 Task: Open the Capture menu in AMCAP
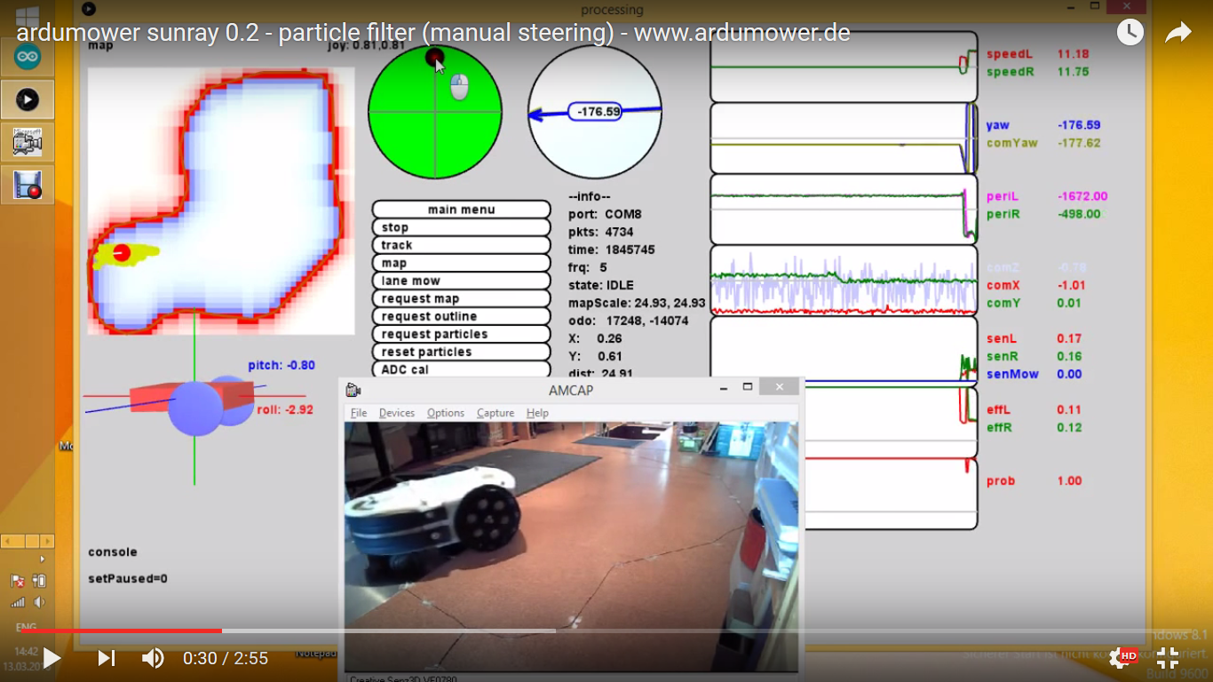[x=496, y=413]
